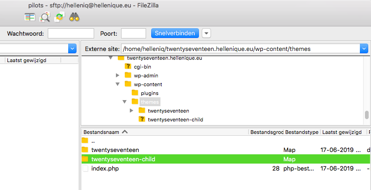Click the wp-admin folder icon
The image size is (371, 190).
pyautogui.click(x=128, y=75)
